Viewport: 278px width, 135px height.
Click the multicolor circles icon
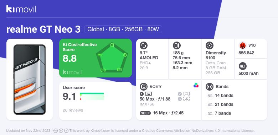tap(196, 85)
